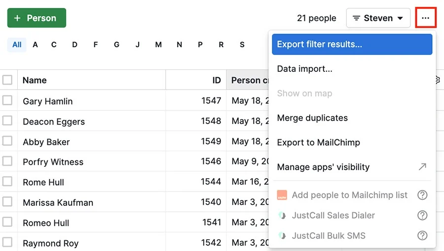Click the dropdown caret on the Steven filter
The width and height of the screenshot is (444, 251).
400,19
